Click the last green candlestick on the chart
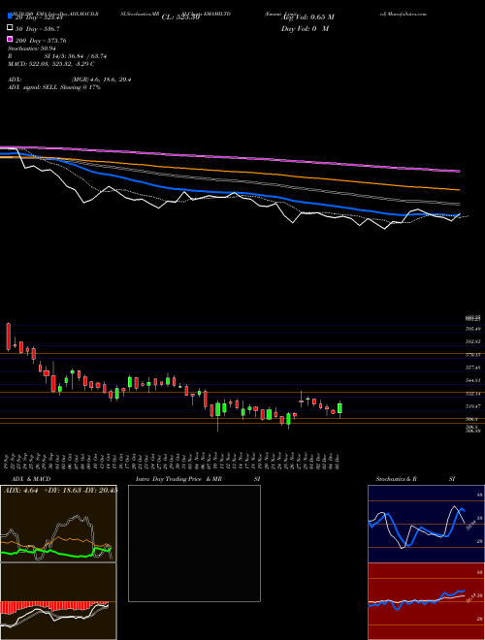This screenshot has width=485, height=640. pos(339,408)
